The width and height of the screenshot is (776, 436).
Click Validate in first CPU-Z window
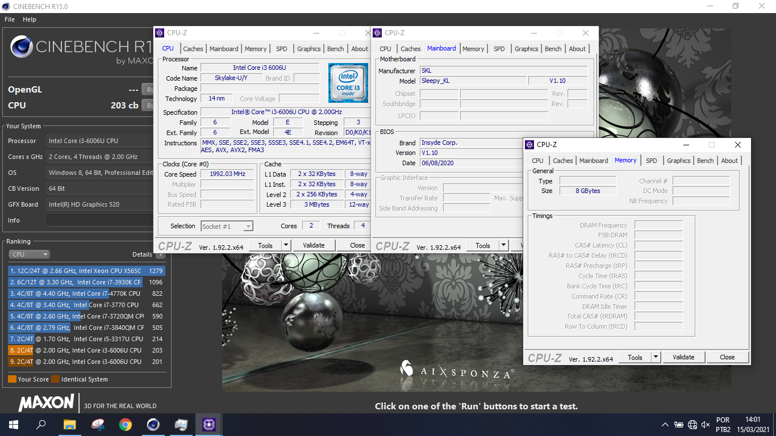(x=314, y=245)
